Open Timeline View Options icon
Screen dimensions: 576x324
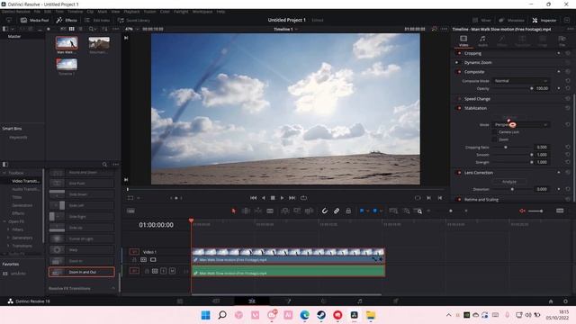130,211
